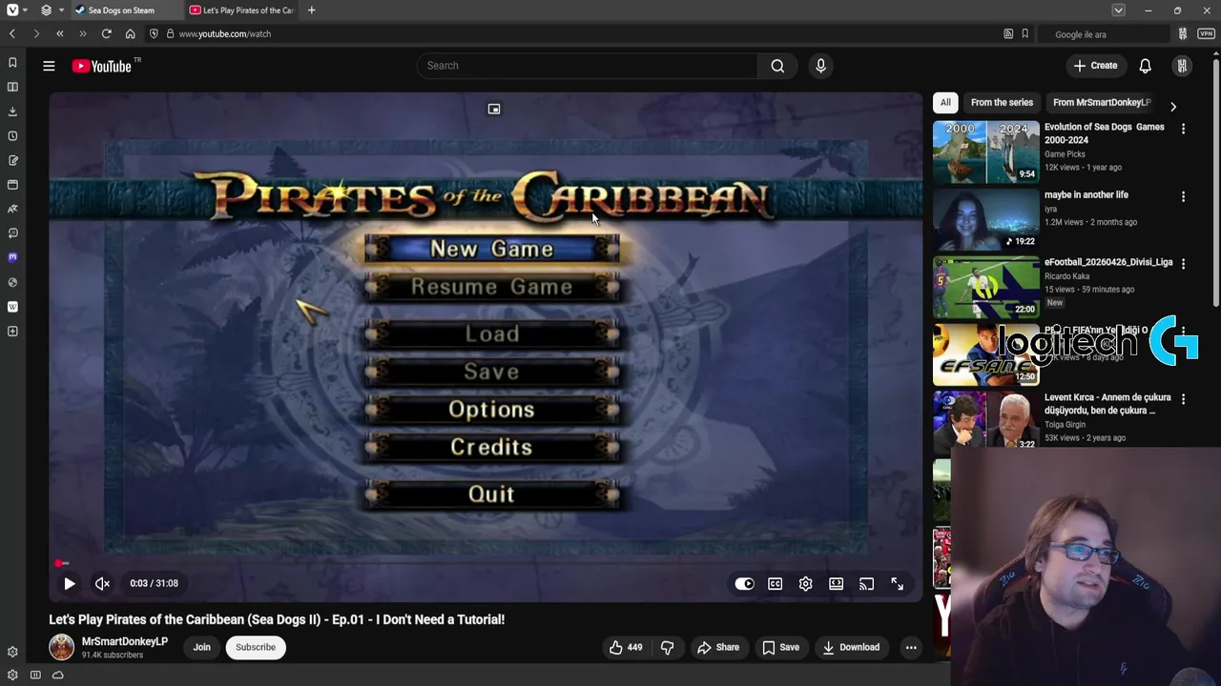
Task: Toggle theater mode on the player
Action: tap(836, 584)
